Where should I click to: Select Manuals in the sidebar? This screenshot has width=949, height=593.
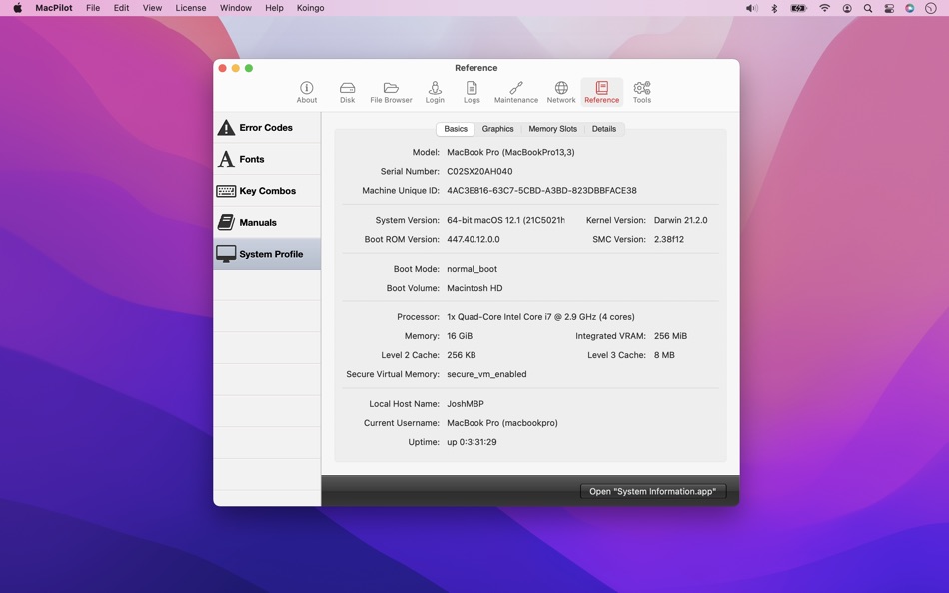click(267, 222)
